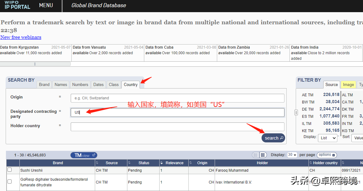
Task: Sort results by Relevance column arrows
Action: 161,163
